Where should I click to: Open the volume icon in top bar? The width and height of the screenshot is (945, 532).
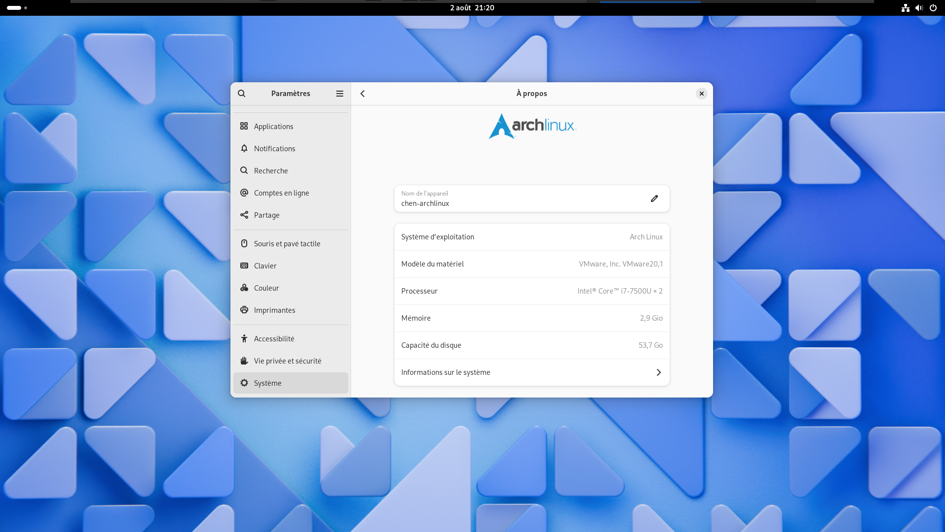[919, 8]
